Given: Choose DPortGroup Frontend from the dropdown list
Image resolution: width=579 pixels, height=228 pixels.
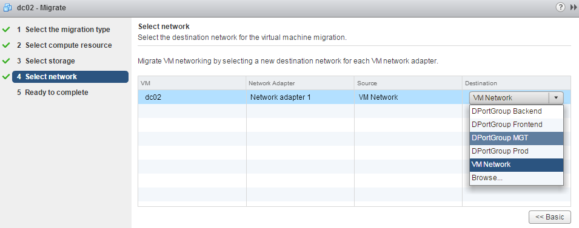Looking at the screenshot, I should point(516,125).
